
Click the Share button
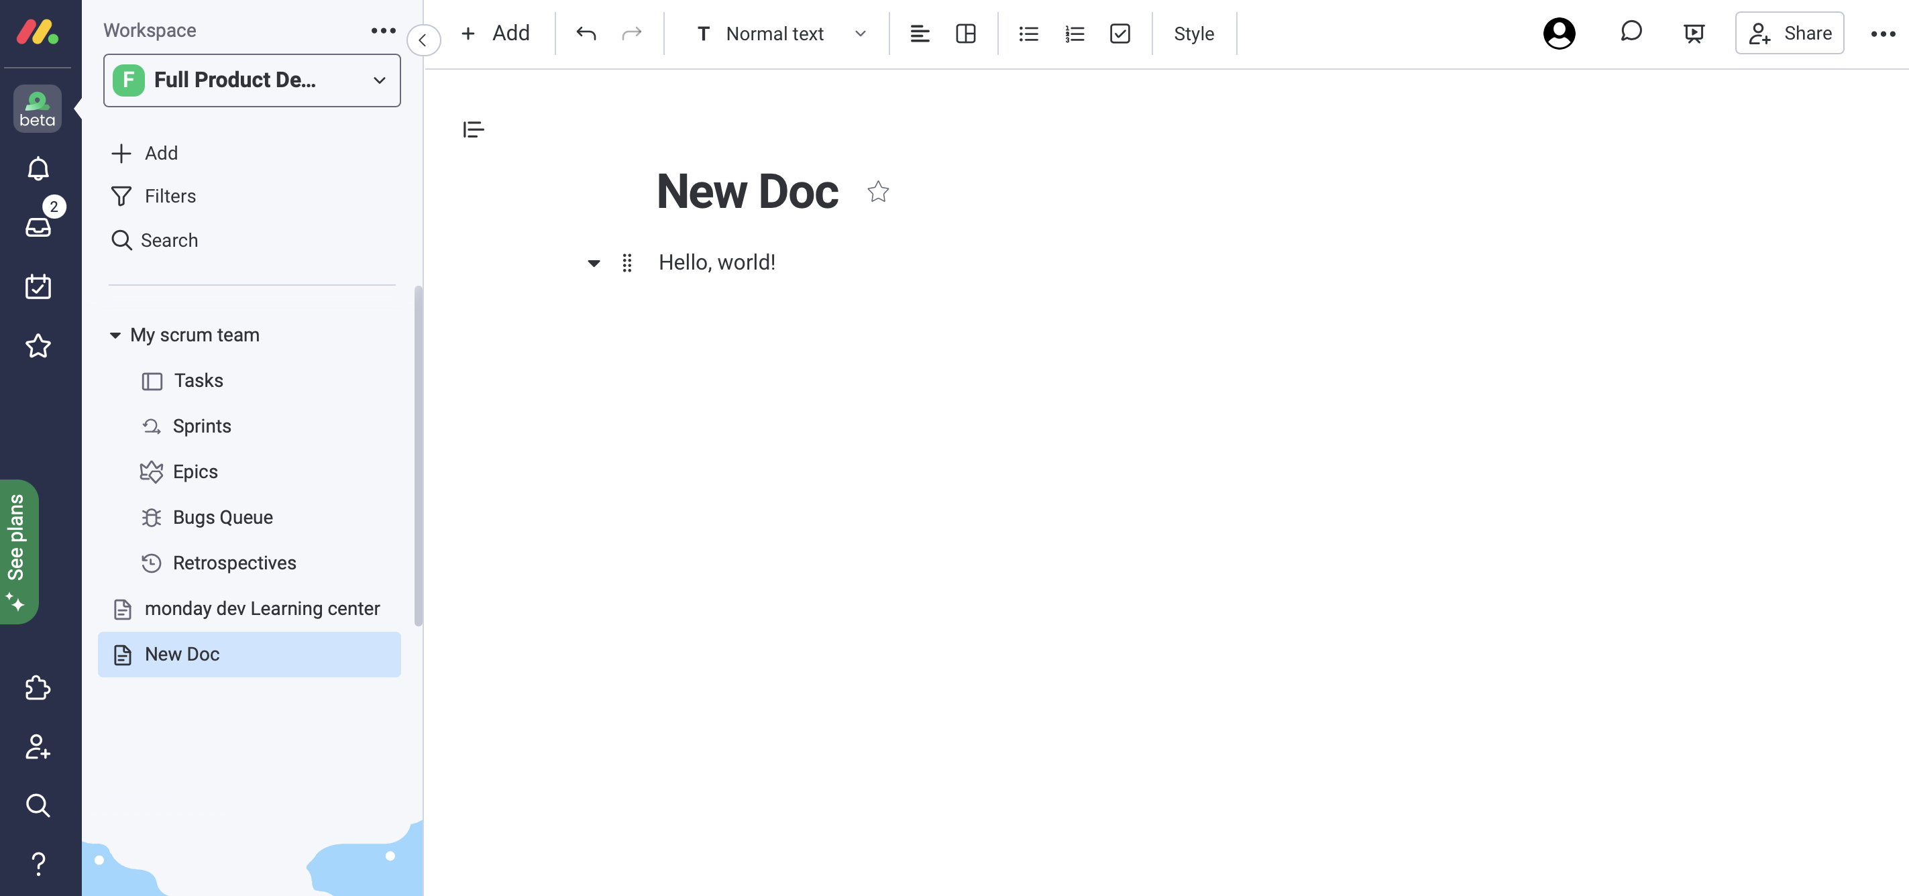[x=1790, y=32]
